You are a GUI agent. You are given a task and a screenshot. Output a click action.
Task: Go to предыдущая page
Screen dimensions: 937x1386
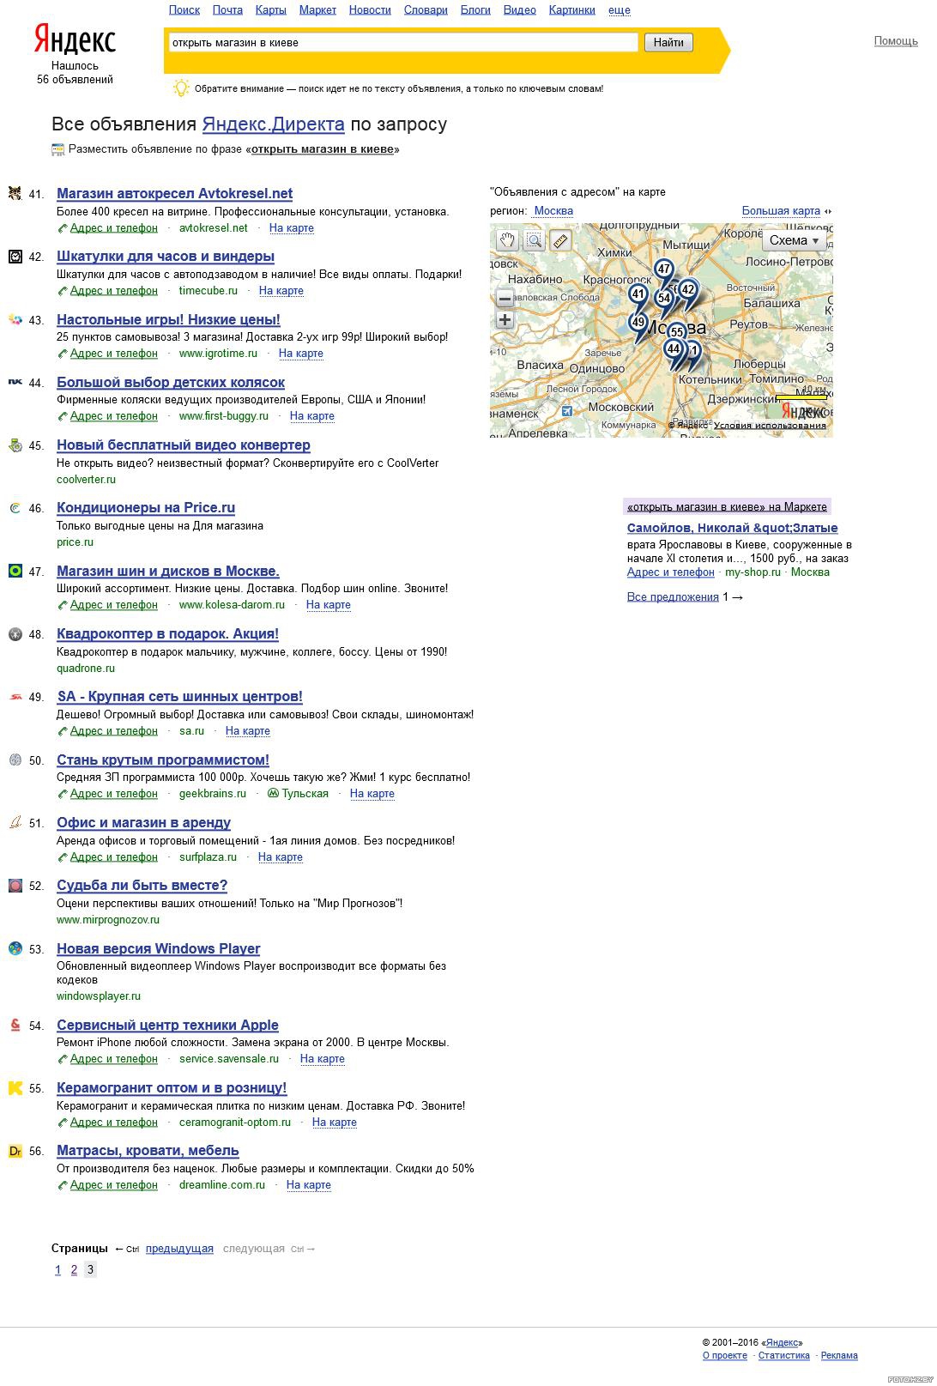pos(179,1249)
